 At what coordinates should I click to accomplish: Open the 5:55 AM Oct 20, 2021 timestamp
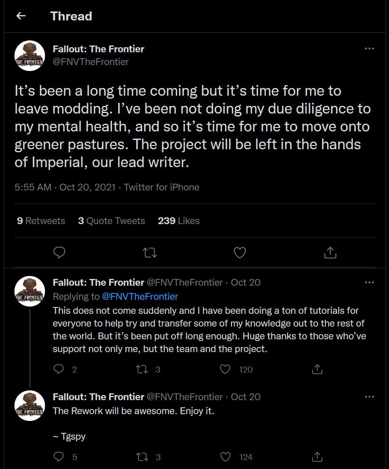coord(65,187)
